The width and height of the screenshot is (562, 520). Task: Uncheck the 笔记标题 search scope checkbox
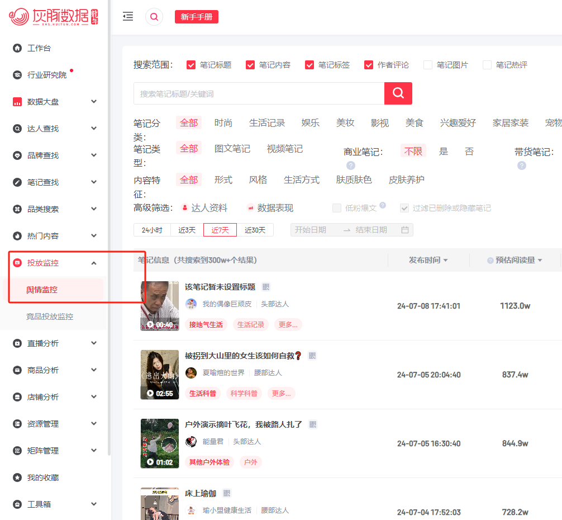click(191, 65)
